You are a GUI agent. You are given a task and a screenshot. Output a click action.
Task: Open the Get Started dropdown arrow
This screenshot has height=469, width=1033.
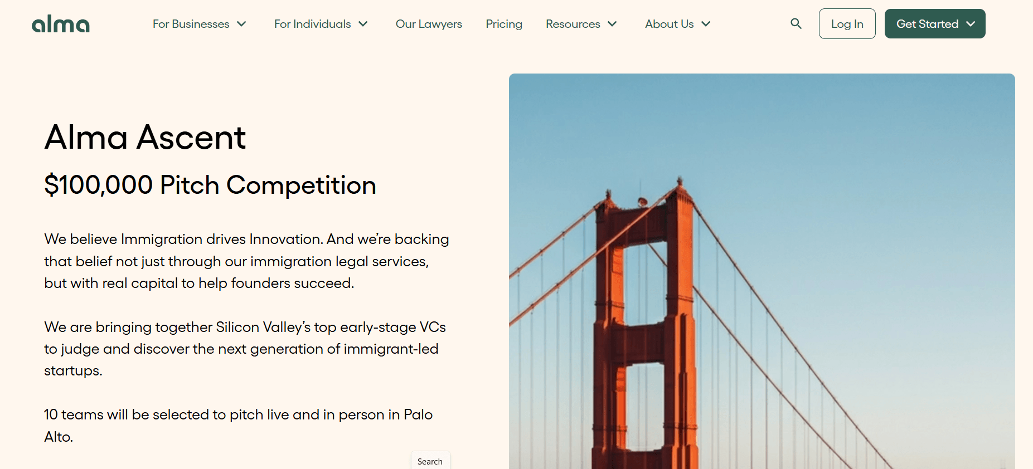(x=971, y=24)
